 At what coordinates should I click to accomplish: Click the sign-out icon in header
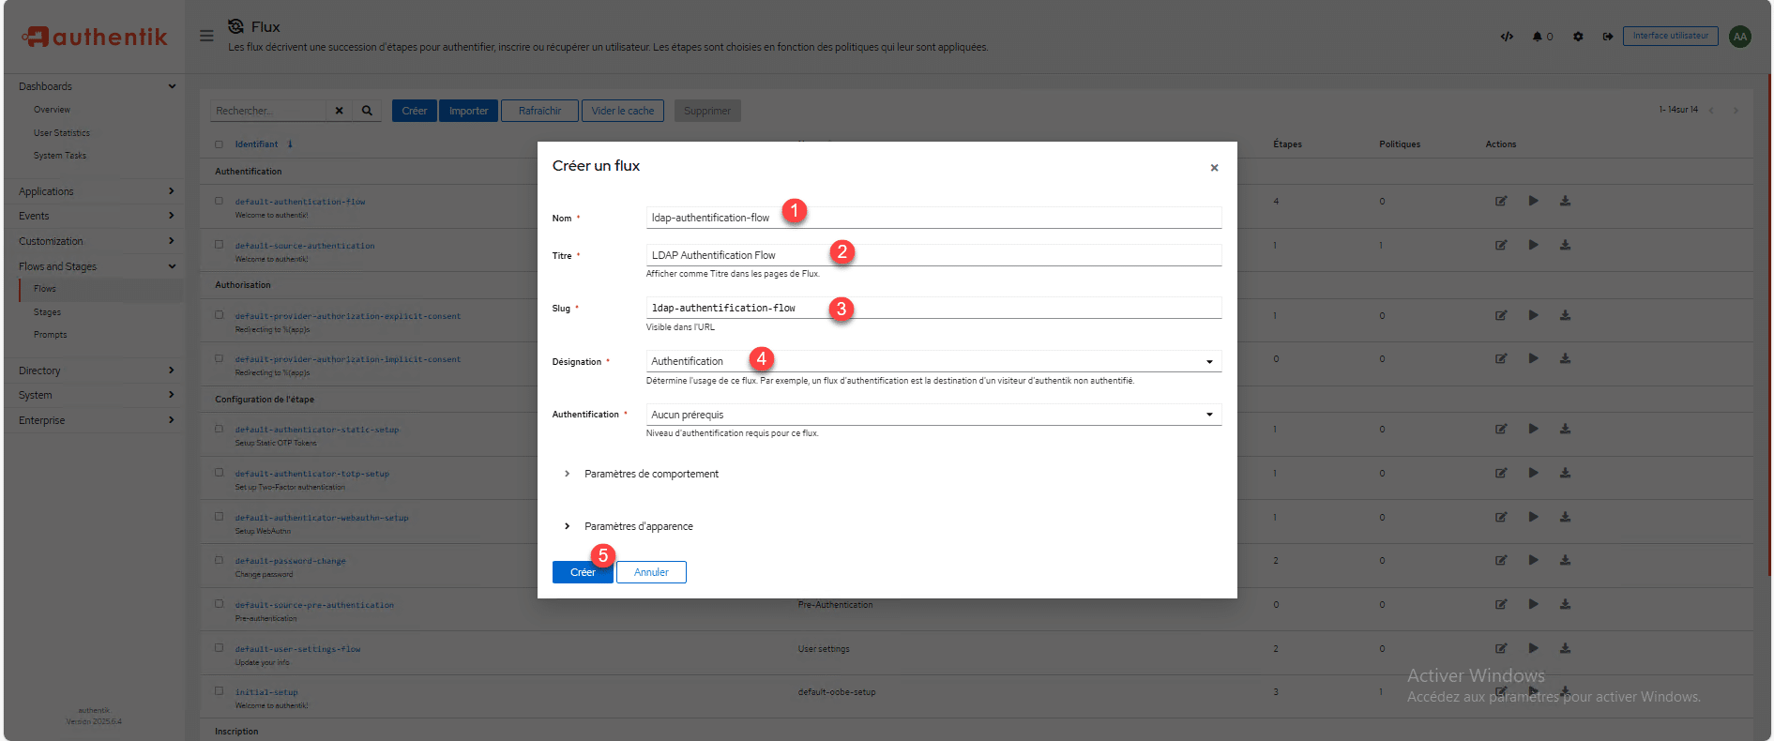pyautogui.click(x=1607, y=37)
